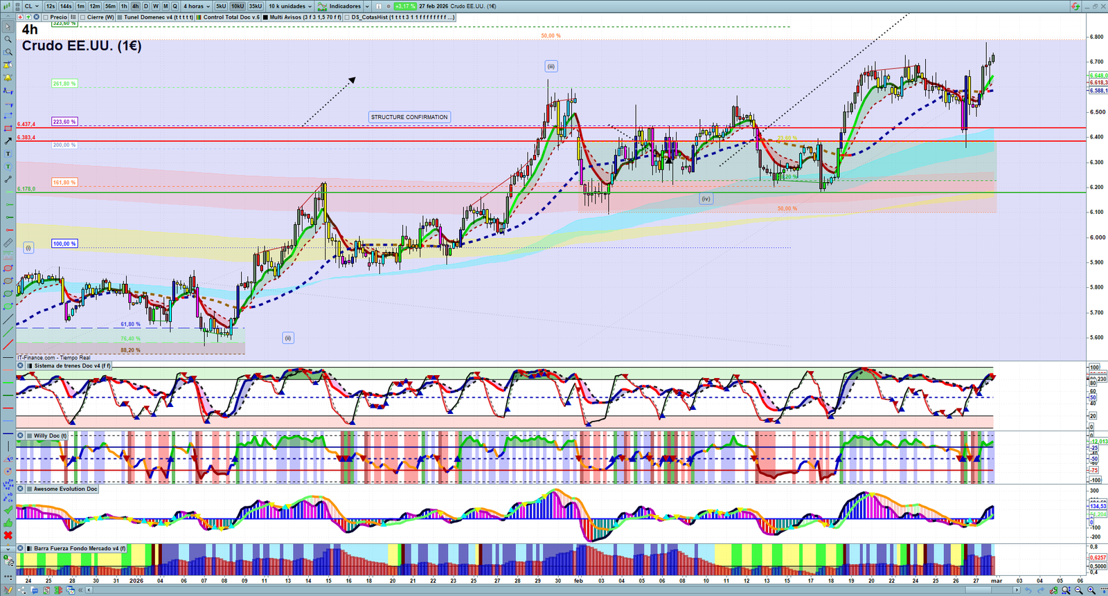
Task: Open the 10 k unidades dropdown
Action: click(x=290, y=6)
